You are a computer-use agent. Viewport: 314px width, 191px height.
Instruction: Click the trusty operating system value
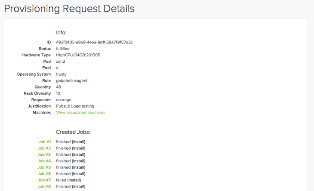click(x=61, y=74)
